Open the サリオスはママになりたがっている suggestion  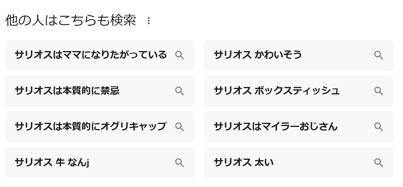point(100,55)
